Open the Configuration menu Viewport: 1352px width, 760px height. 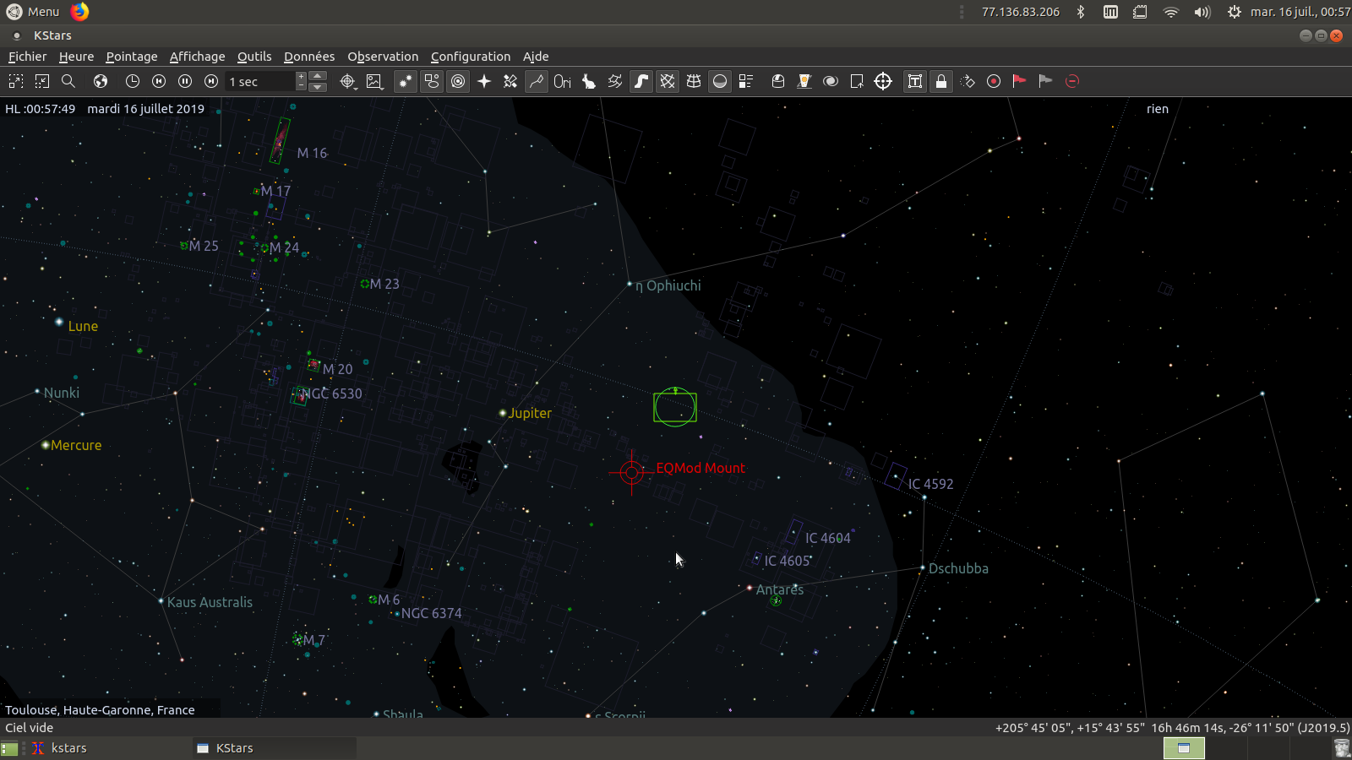(471, 57)
